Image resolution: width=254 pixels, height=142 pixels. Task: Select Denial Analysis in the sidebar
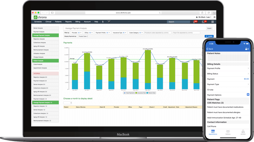[x=45, y=28]
